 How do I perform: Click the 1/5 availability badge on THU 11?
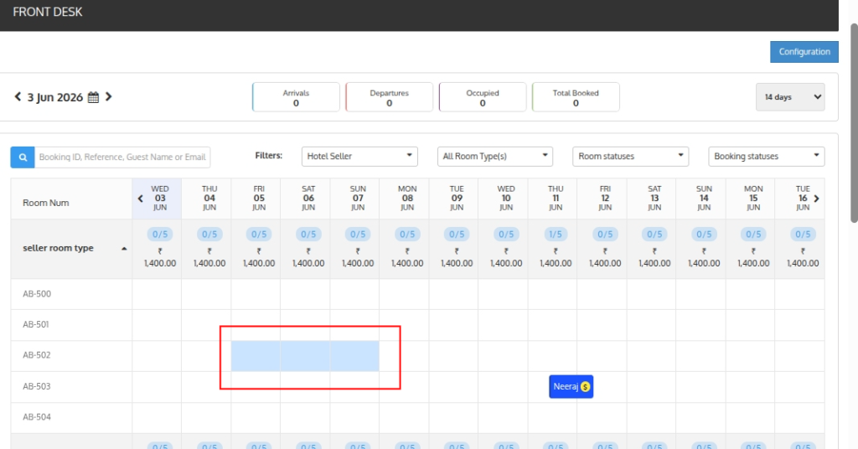pos(556,235)
